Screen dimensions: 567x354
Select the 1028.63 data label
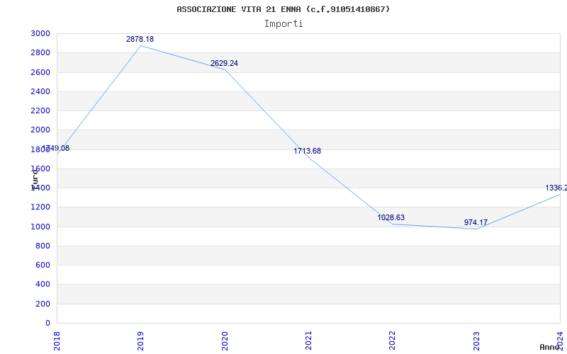[x=391, y=217]
